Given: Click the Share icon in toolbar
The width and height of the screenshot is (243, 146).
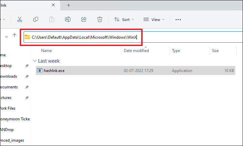Looking at the screenshot, I should pyautogui.click(x=84, y=20).
